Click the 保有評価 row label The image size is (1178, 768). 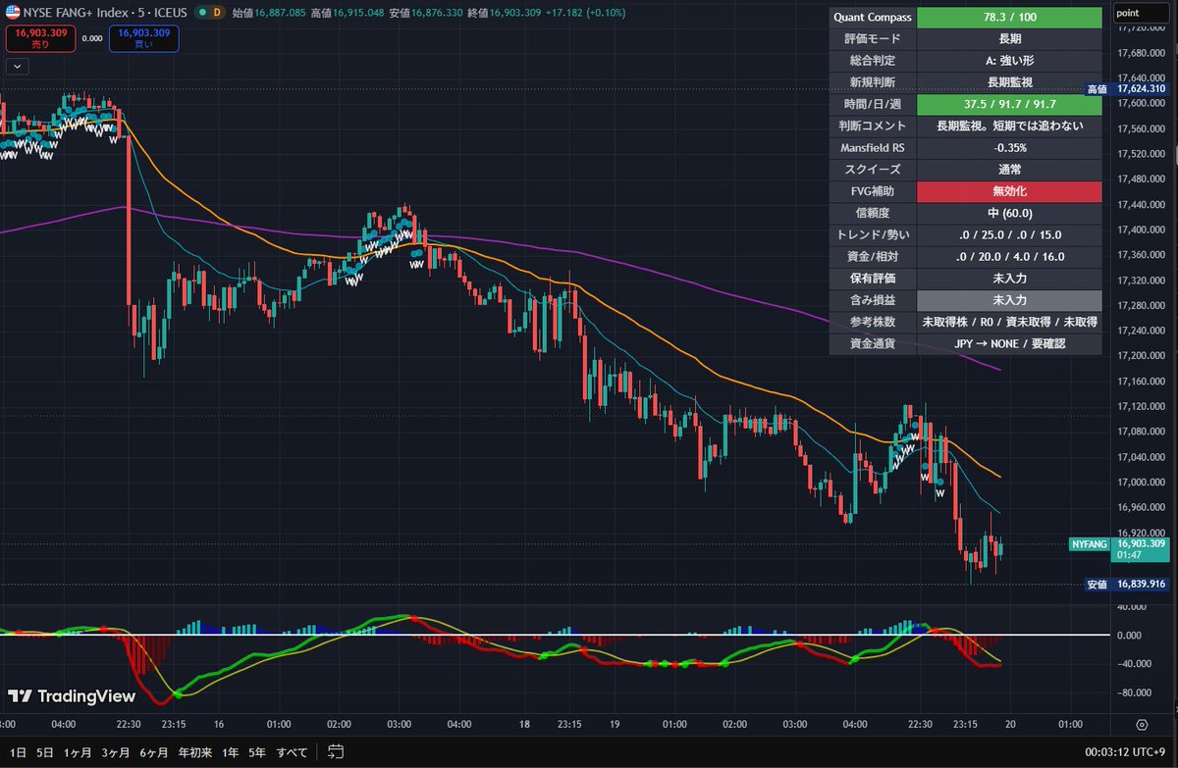click(x=873, y=278)
